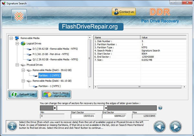This screenshot has height=136, width=194.
Task: Click the Min value field
Action: [52, 116]
